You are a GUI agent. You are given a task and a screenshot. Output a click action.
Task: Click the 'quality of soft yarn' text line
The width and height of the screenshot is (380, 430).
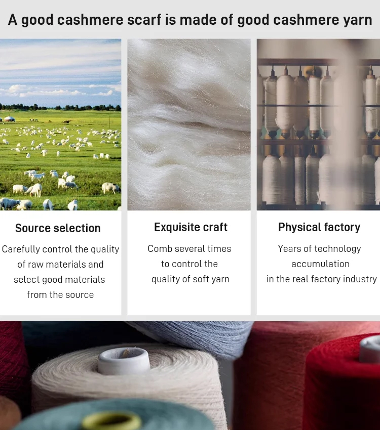pos(191,279)
